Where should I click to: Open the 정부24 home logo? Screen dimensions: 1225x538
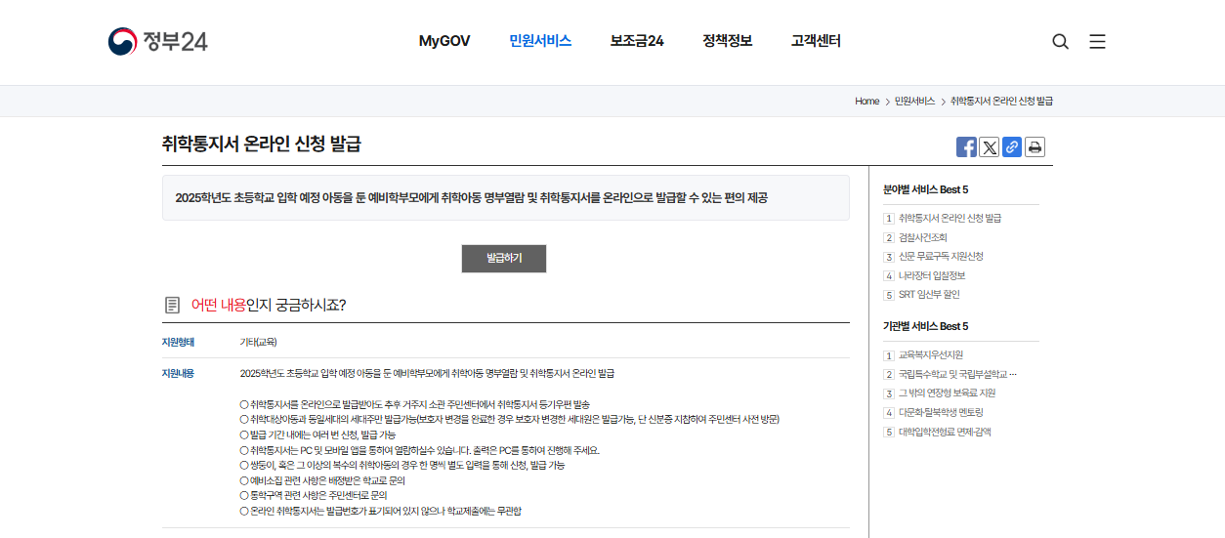click(157, 41)
